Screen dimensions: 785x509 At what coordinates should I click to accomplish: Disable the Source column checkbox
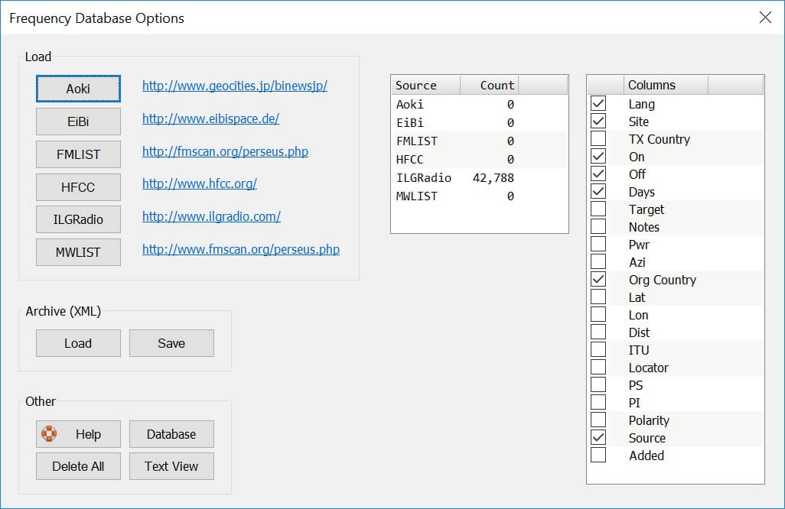[598, 438]
